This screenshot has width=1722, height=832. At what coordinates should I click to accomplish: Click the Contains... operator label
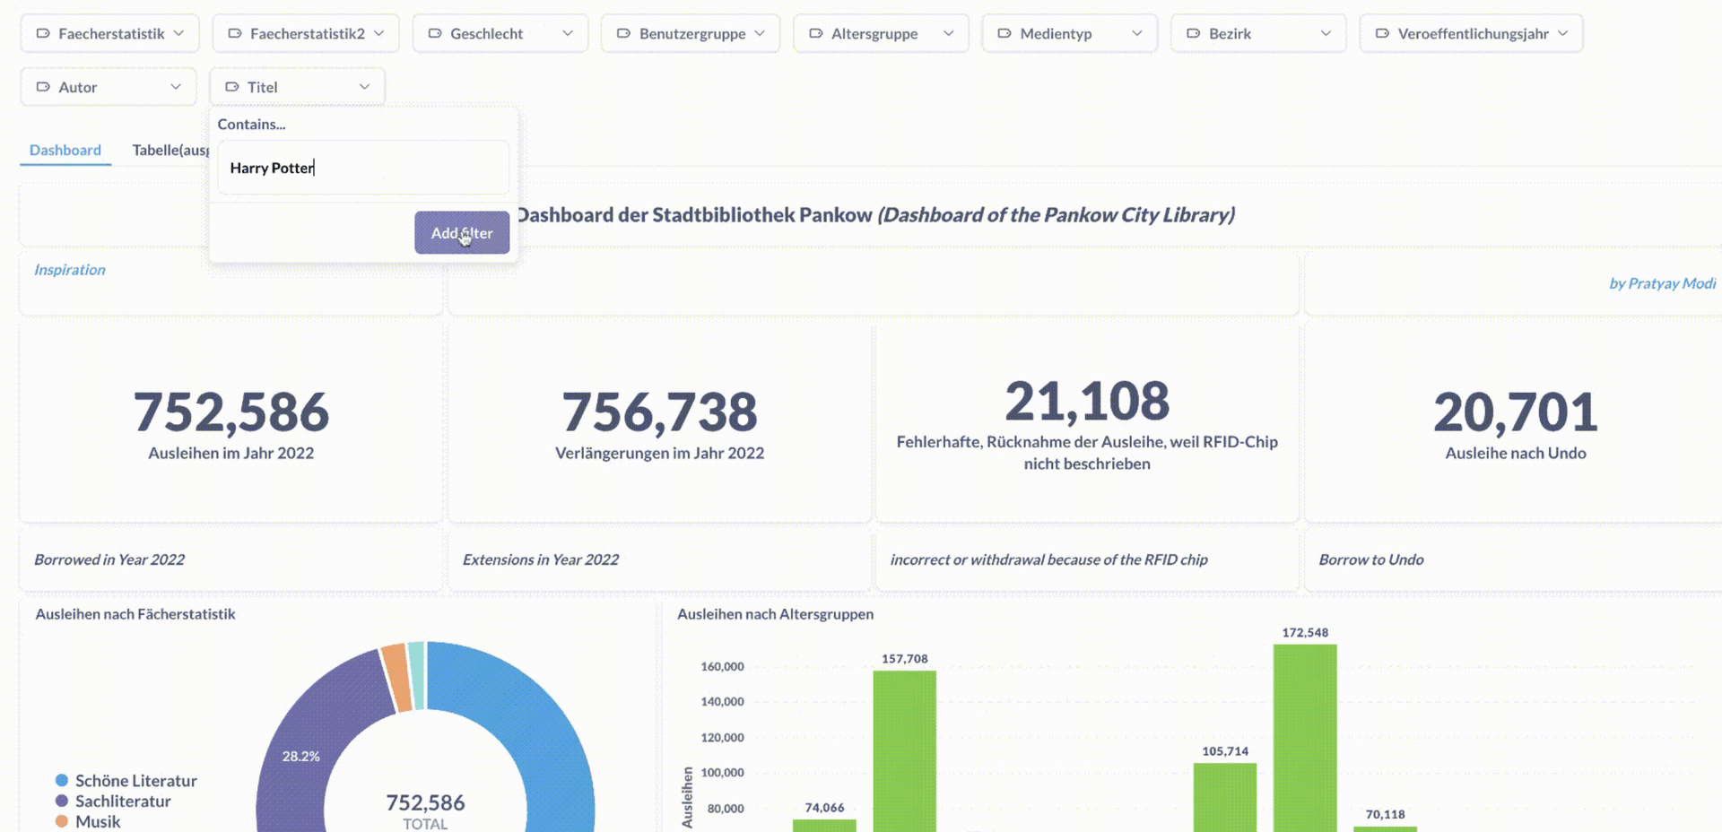[x=251, y=125]
